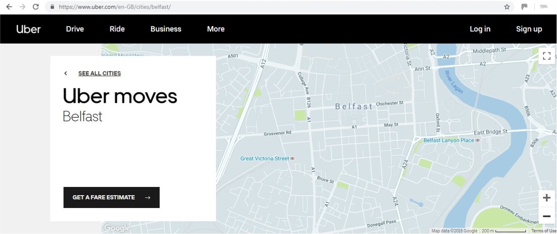Screen dimensions: 557x234
Task: Open the Business menu
Action: click(x=166, y=29)
